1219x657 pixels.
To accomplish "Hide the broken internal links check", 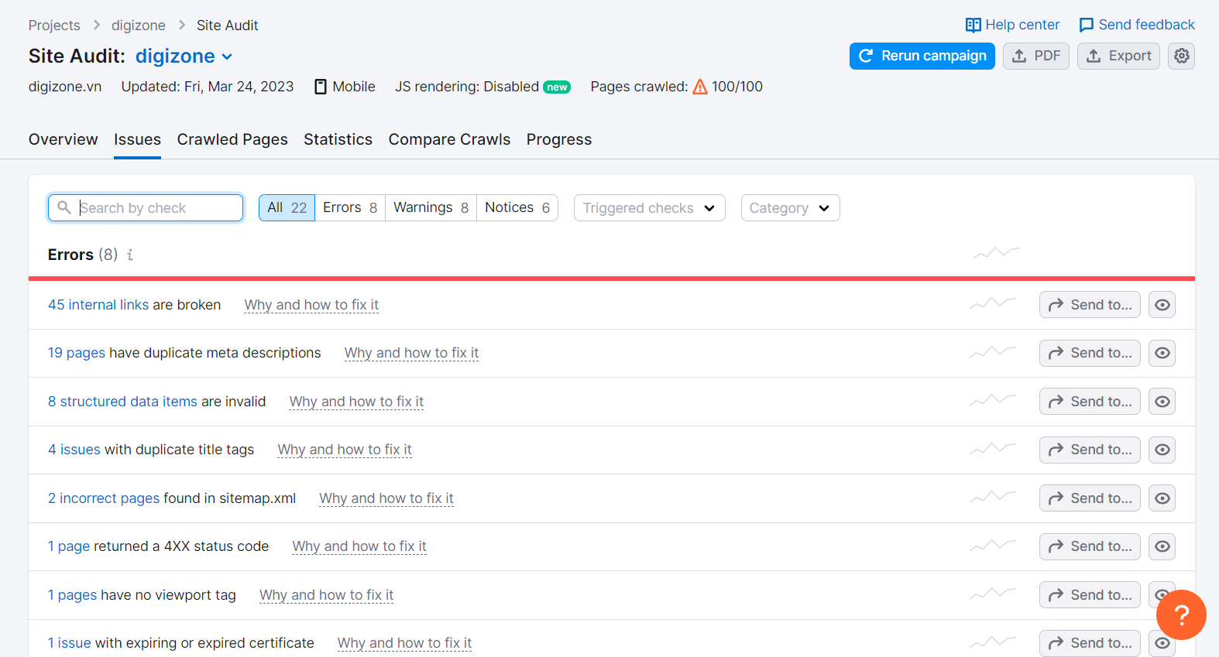I will [1162, 305].
